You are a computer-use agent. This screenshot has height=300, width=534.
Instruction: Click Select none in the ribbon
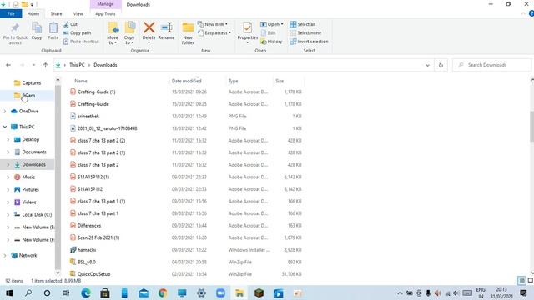pos(306,33)
